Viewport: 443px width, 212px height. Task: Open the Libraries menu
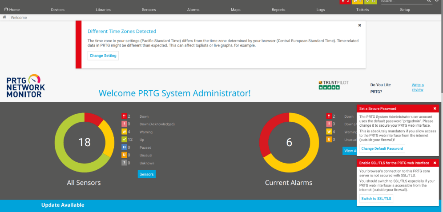pos(103,10)
